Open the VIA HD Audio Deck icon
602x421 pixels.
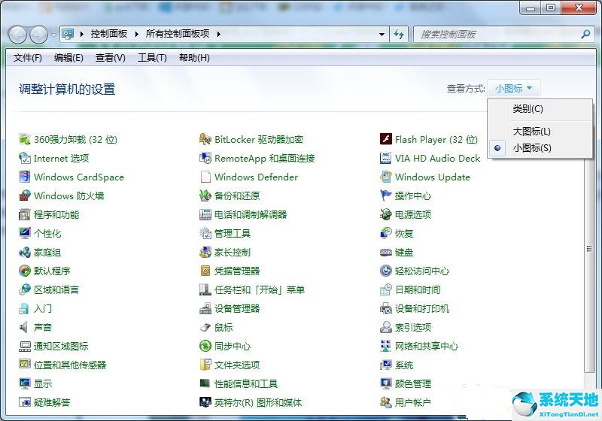click(386, 158)
